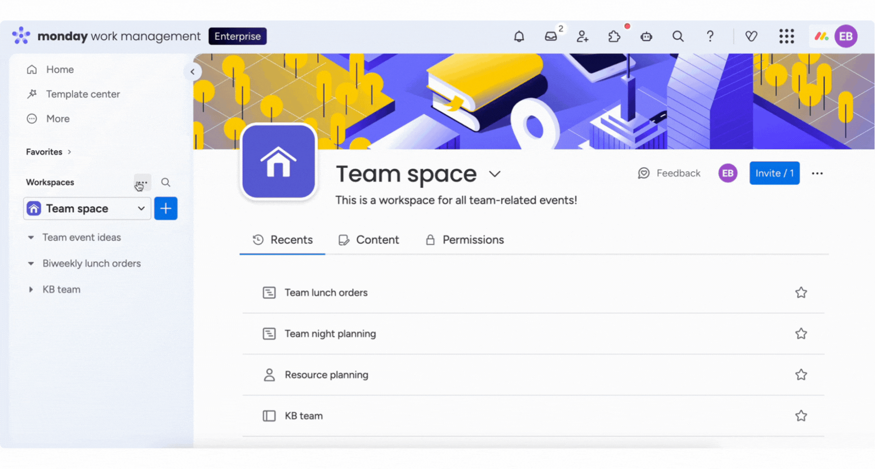
Task: Click the EB profile avatar in top bar
Action: click(x=846, y=36)
